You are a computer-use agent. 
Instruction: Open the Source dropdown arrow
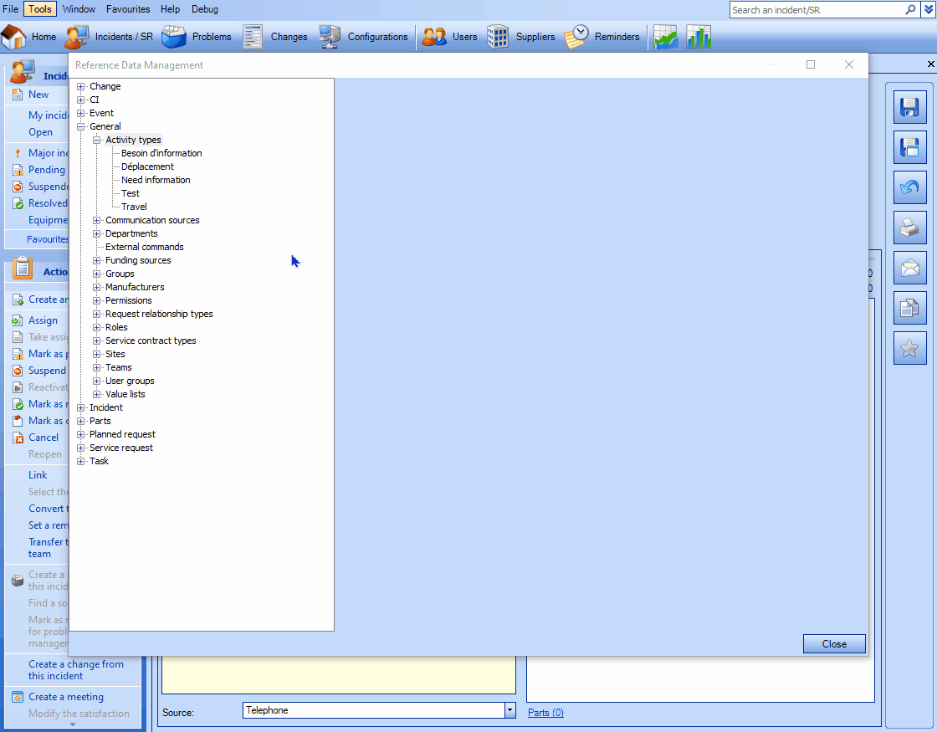[509, 710]
